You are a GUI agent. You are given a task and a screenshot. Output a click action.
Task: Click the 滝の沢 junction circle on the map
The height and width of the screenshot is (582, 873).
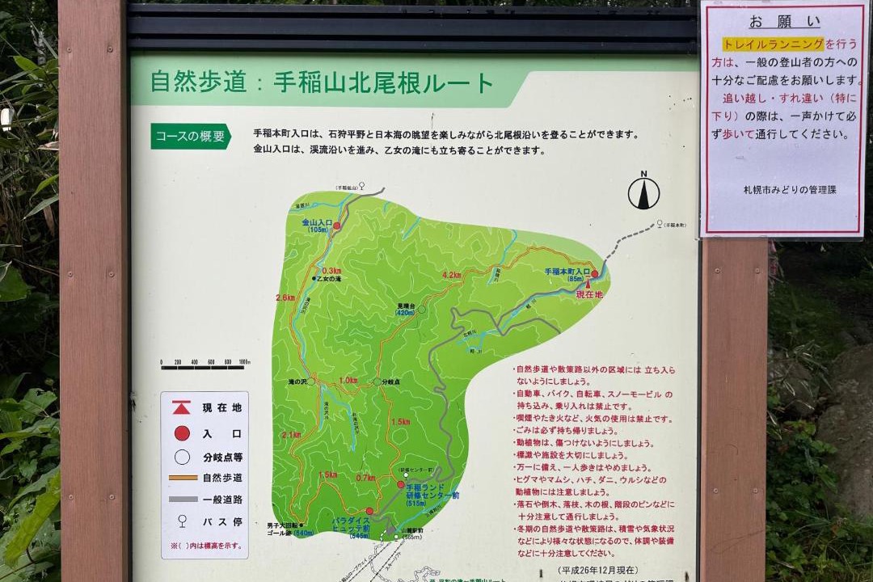(311, 381)
